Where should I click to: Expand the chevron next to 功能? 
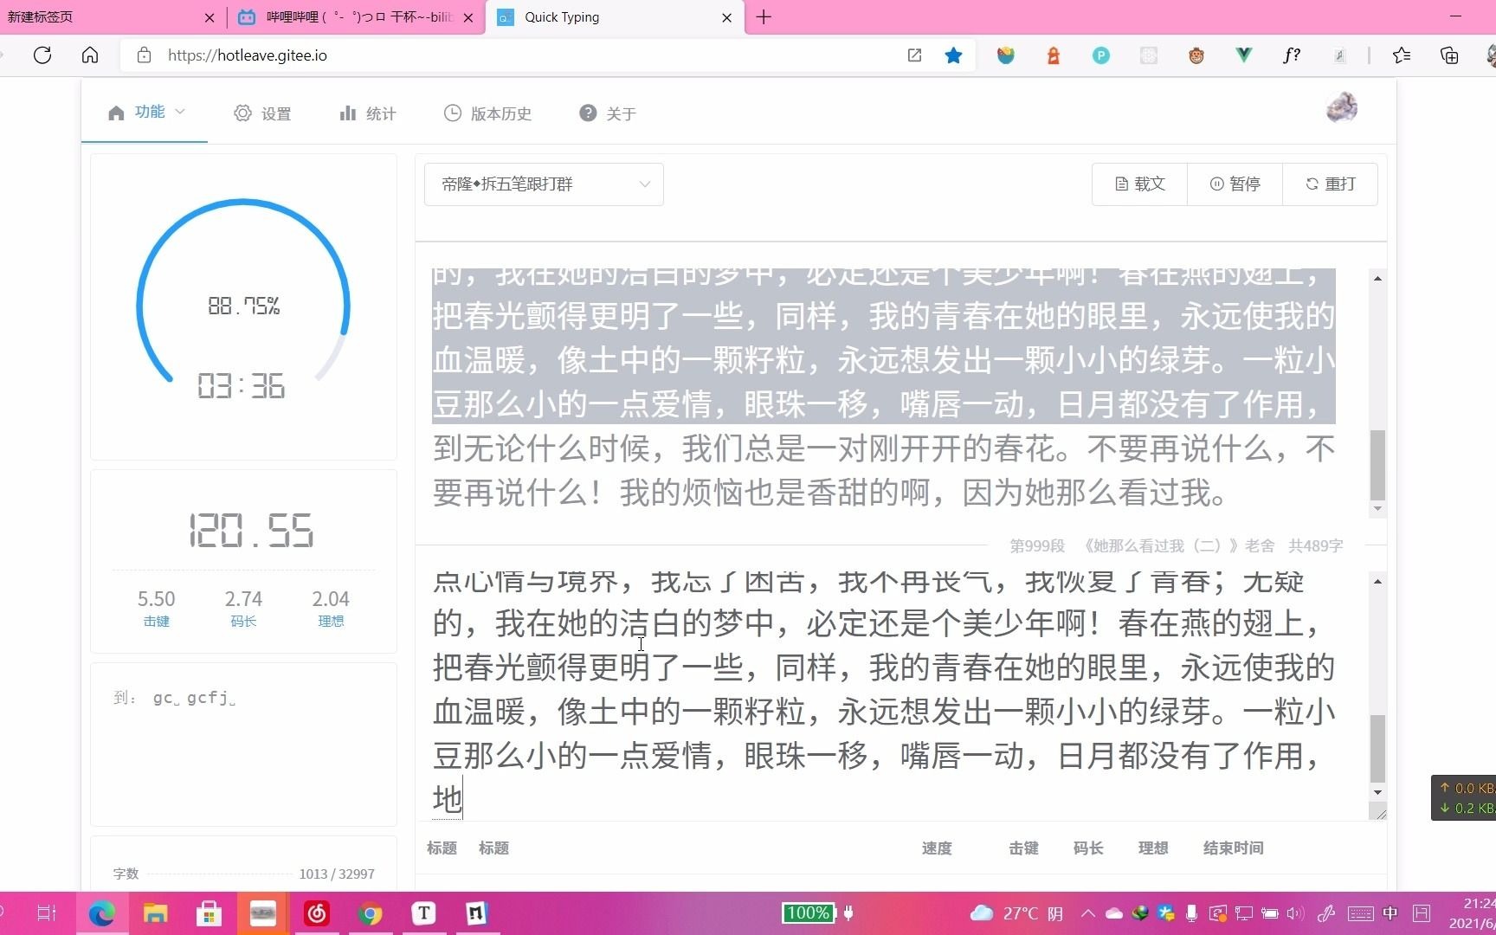180,112
